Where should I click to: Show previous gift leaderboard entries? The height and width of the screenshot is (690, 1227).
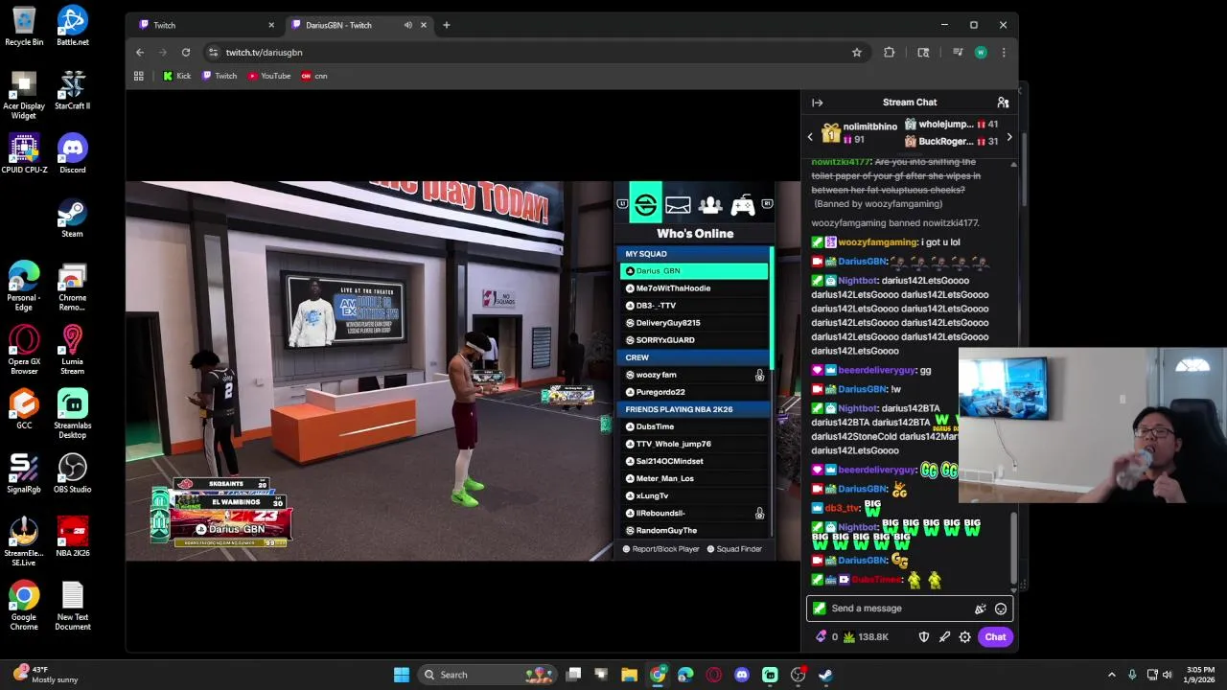pyautogui.click(x=810, y=137)
